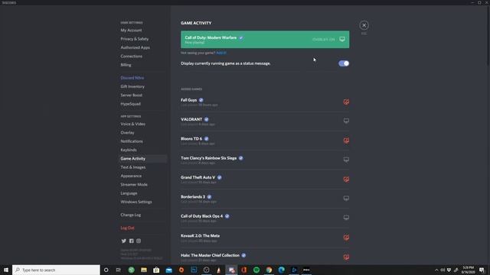Open Google Chrome from taskbar
The height and width of the screenshot is (275, 490).
click(269, 270)
